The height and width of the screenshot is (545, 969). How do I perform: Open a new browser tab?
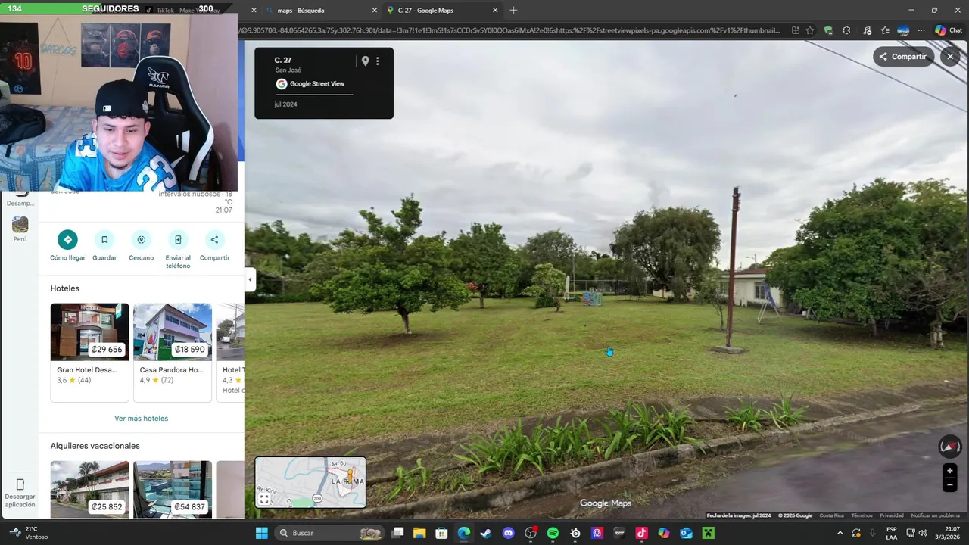513,11
